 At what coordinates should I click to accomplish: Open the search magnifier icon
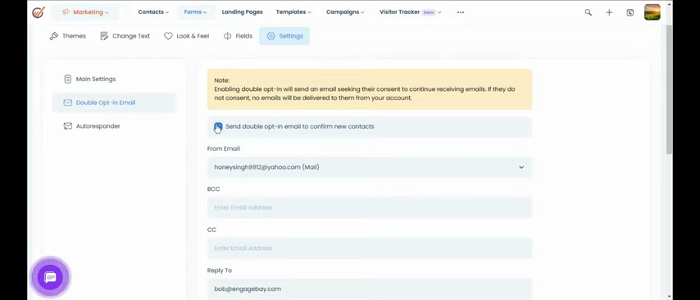589,12
